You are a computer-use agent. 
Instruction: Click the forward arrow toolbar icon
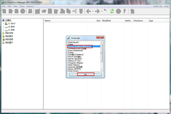97,11
